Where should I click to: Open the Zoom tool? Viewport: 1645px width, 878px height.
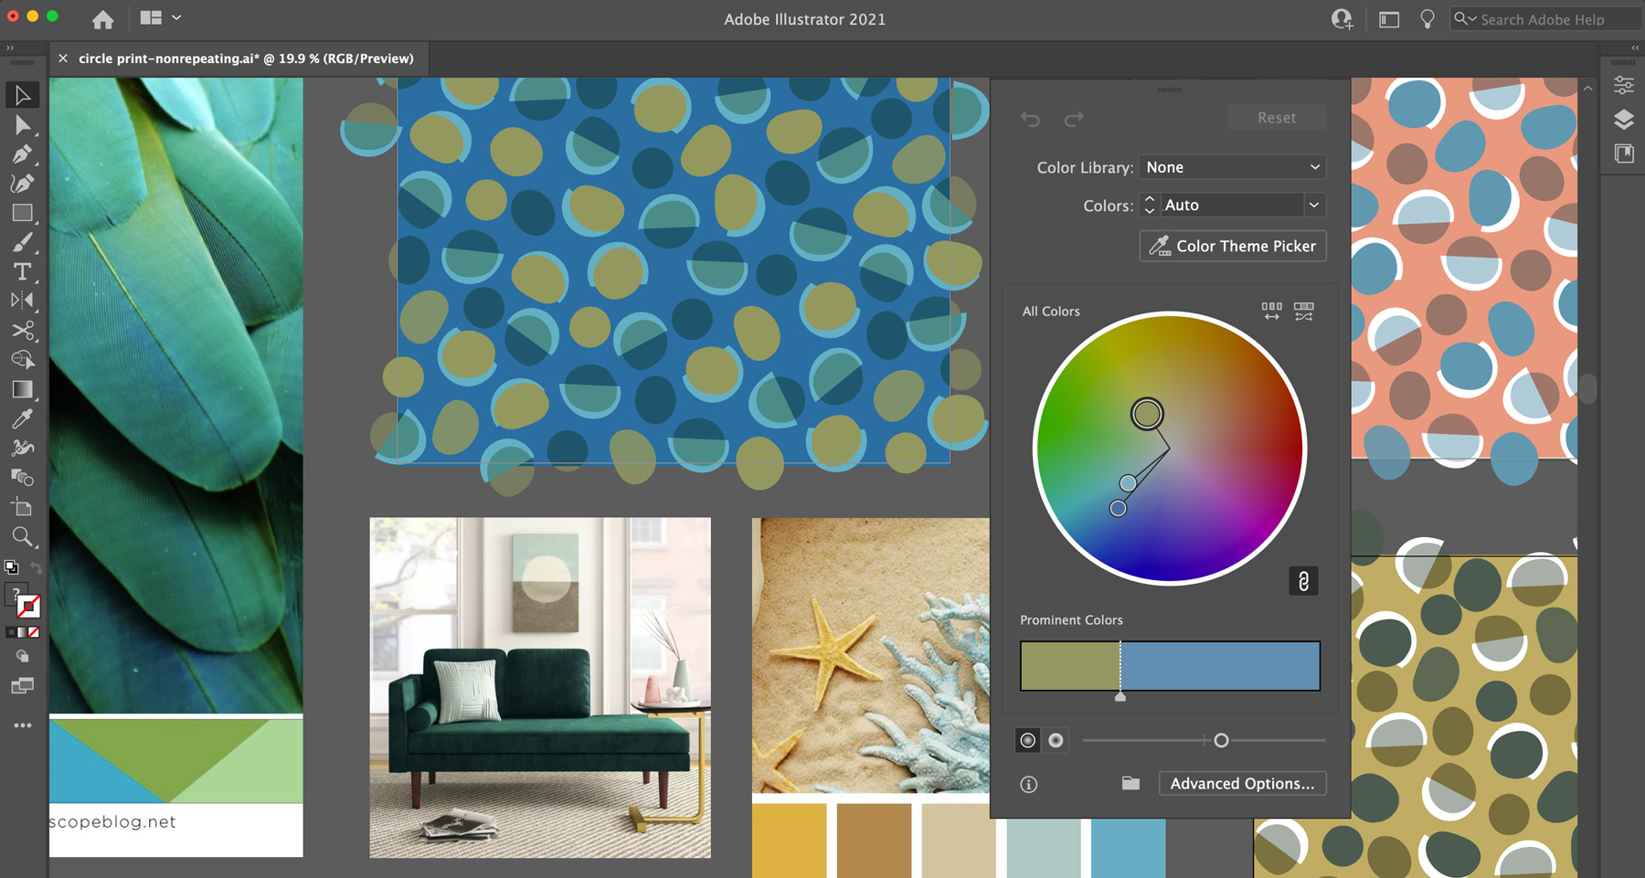(x=23, y=537)
